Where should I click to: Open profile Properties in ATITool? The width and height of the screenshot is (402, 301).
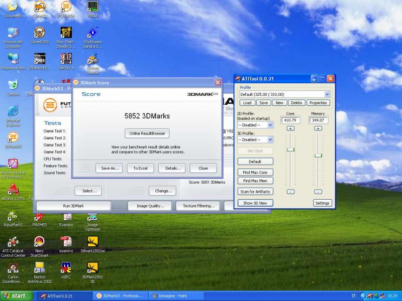(318, 103)
